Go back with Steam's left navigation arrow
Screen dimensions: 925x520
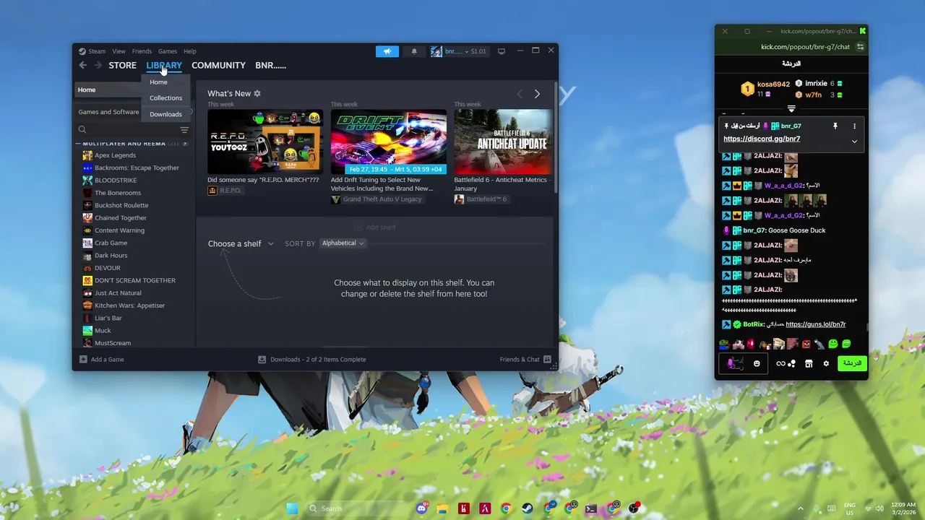[82, 65]
